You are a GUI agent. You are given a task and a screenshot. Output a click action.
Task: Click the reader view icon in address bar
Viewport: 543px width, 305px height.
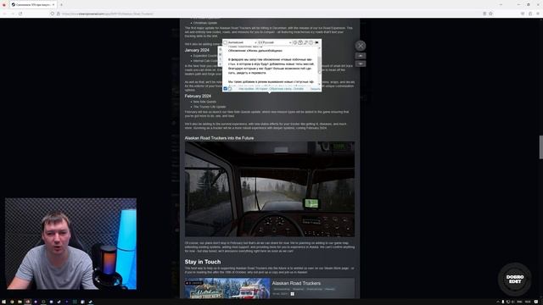pyautogui.click(x=484, y=14)
